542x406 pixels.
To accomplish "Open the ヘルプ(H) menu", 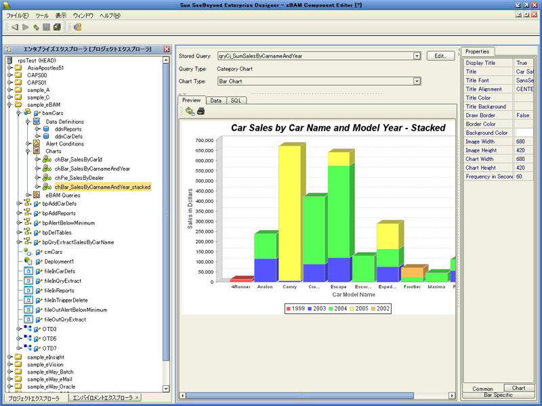I will (110, 16).
